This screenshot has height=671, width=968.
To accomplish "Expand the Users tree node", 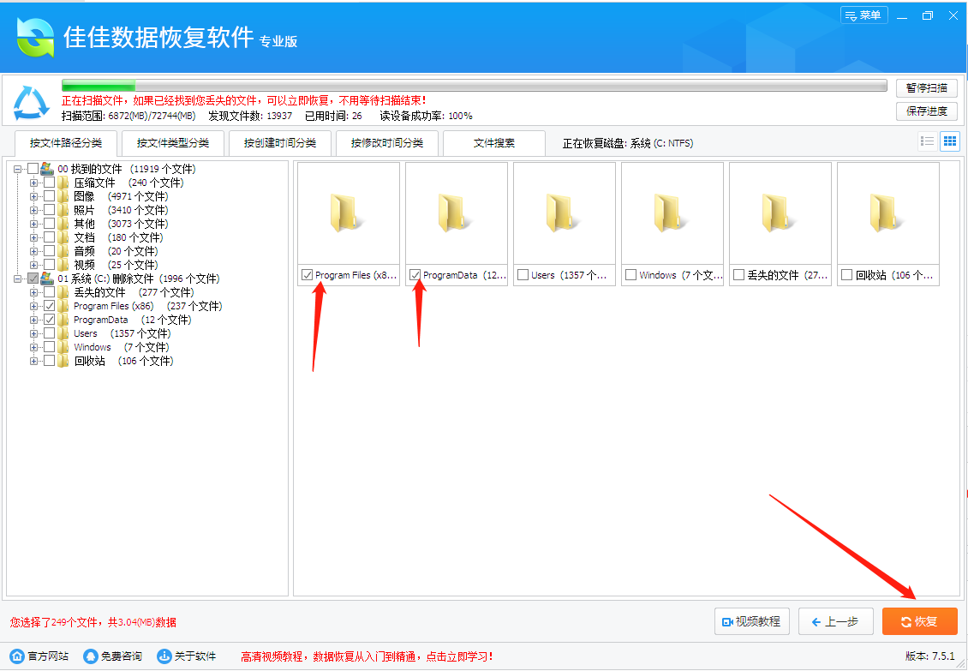I will [x=33, y=333].
